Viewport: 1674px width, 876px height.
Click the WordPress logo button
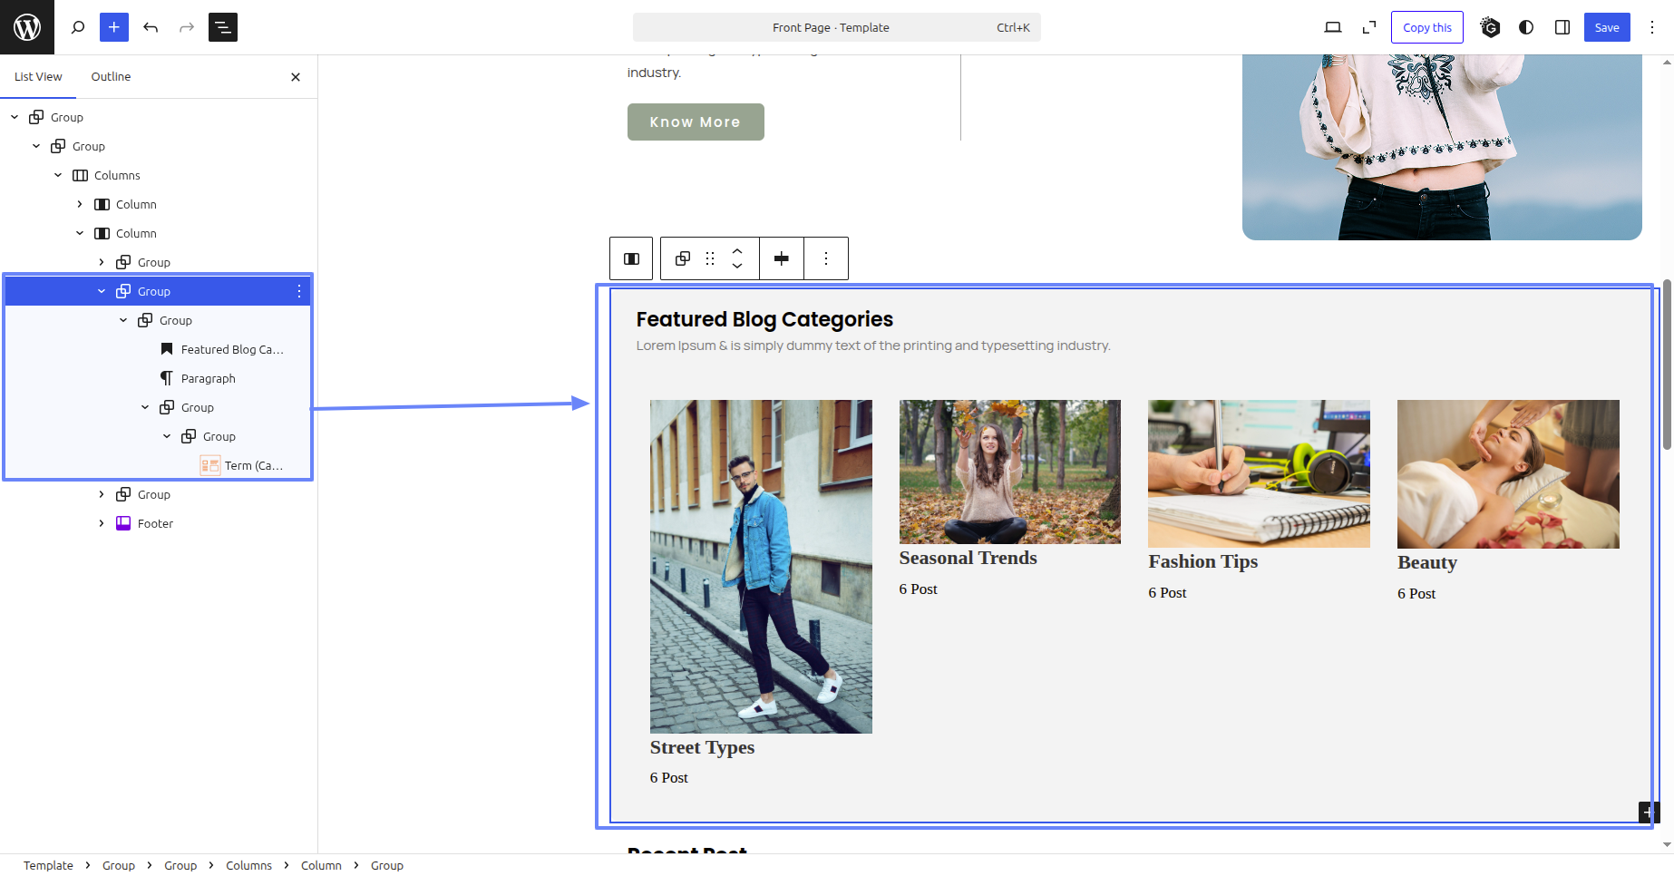point(27,27)
